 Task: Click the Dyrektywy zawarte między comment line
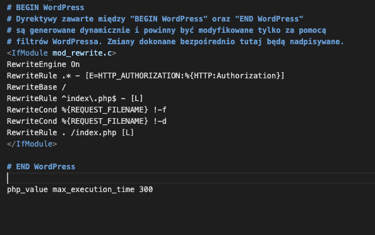click(x=155, y=19)
